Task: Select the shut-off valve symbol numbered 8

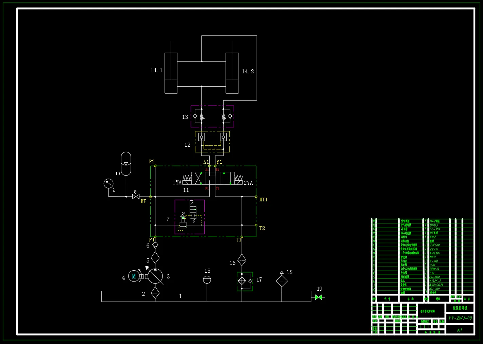Action: 136,197
